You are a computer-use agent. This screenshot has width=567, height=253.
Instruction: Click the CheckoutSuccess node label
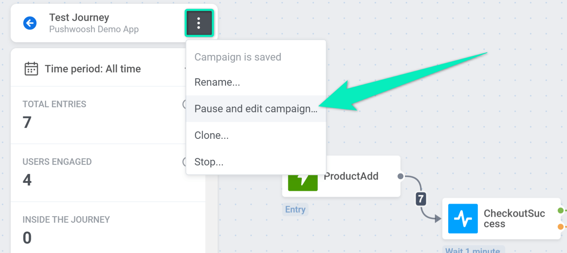514,218
